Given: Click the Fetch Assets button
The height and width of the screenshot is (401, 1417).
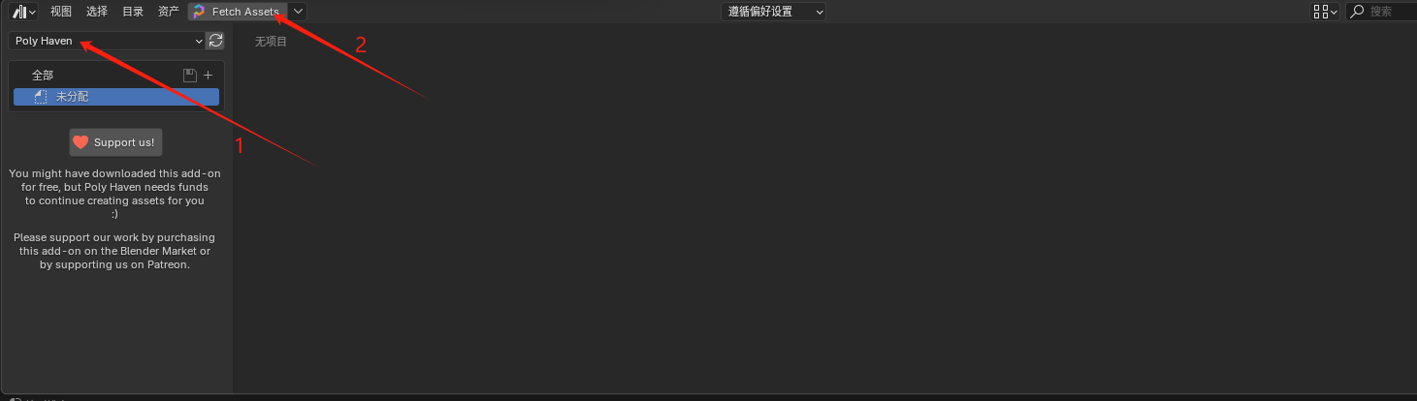Looking at the screenshot, I should 238,12.
